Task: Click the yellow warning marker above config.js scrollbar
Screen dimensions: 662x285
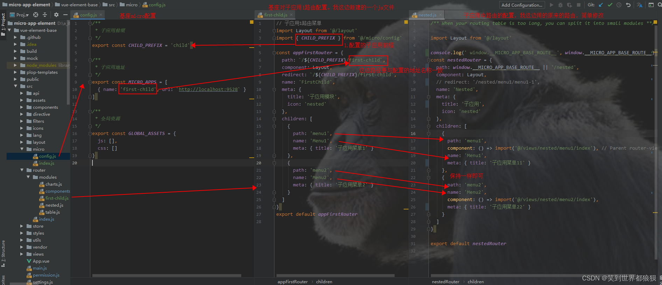Action: (251, 22)
